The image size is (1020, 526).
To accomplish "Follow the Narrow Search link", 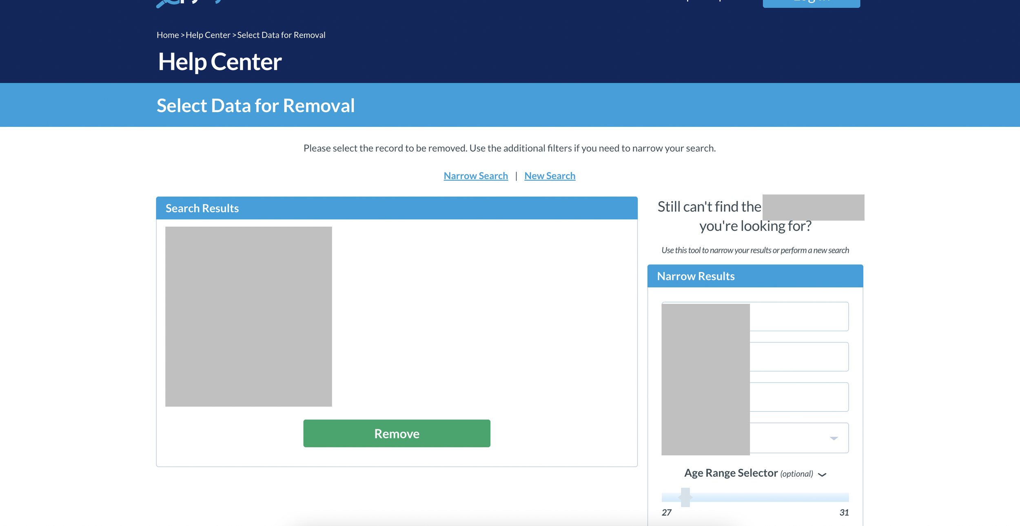I will click(x=475, y=176).
